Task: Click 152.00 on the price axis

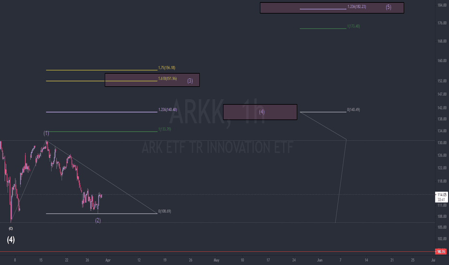Action: (442, 81)
